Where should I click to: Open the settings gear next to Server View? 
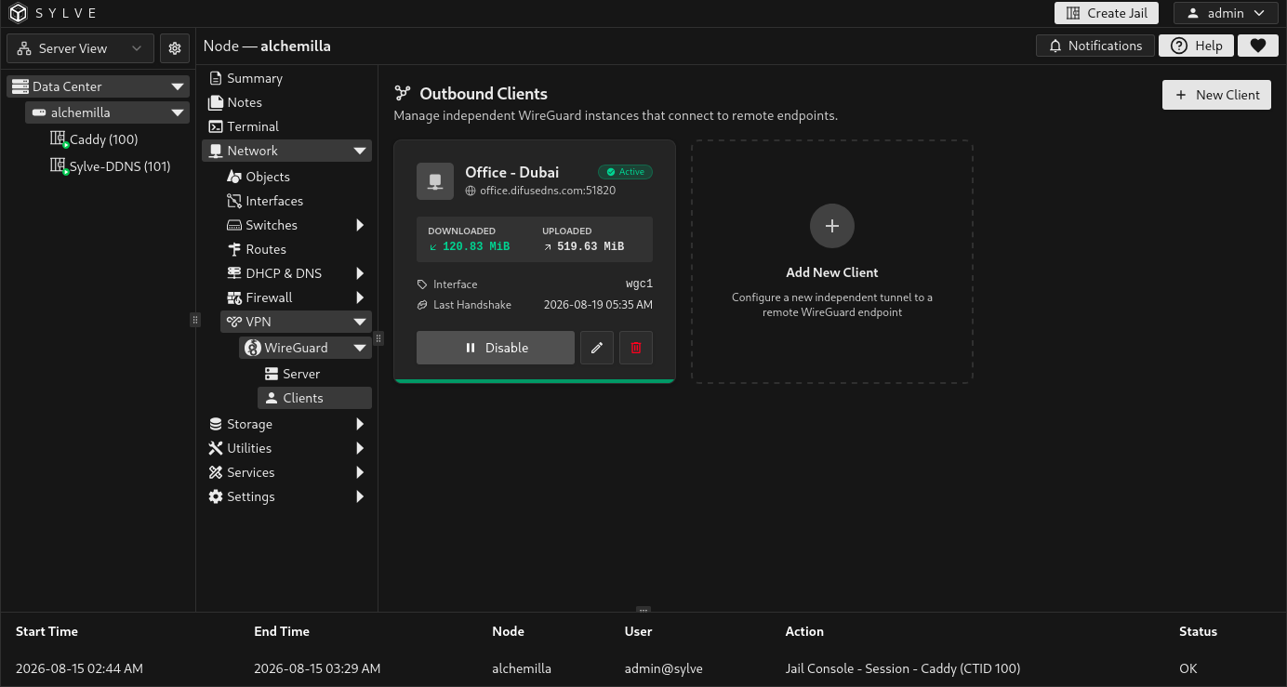tap(175, 48)
